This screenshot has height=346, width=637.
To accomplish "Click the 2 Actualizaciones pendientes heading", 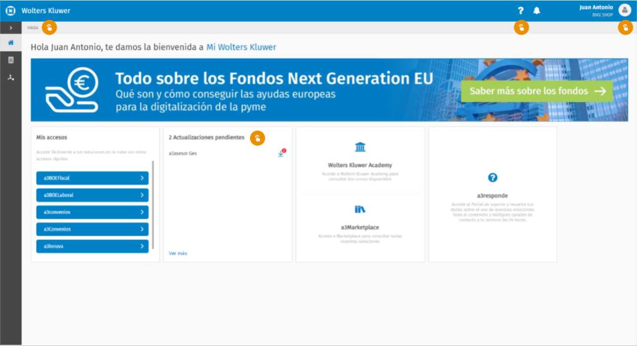I will pos(207,137).
